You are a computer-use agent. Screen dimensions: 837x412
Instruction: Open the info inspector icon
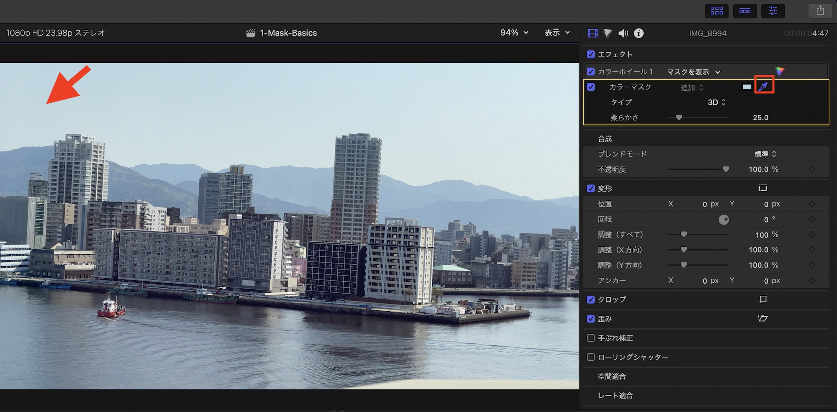[x=639, y=33]
